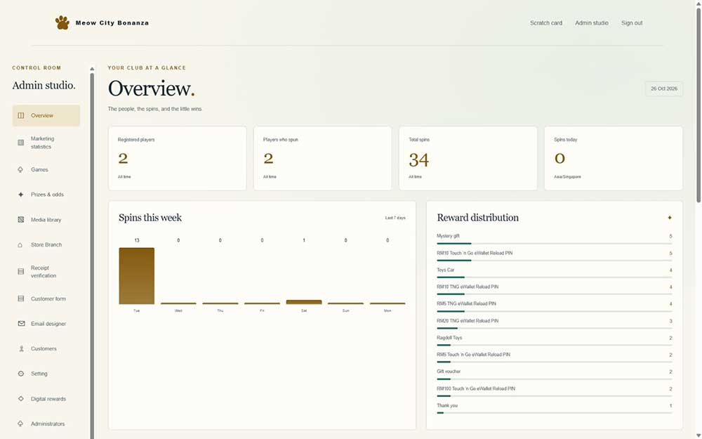The height and width of the screenshot is (439, 702).
Task: Click the Administrators sidebar icon
Action: point(20,424)
